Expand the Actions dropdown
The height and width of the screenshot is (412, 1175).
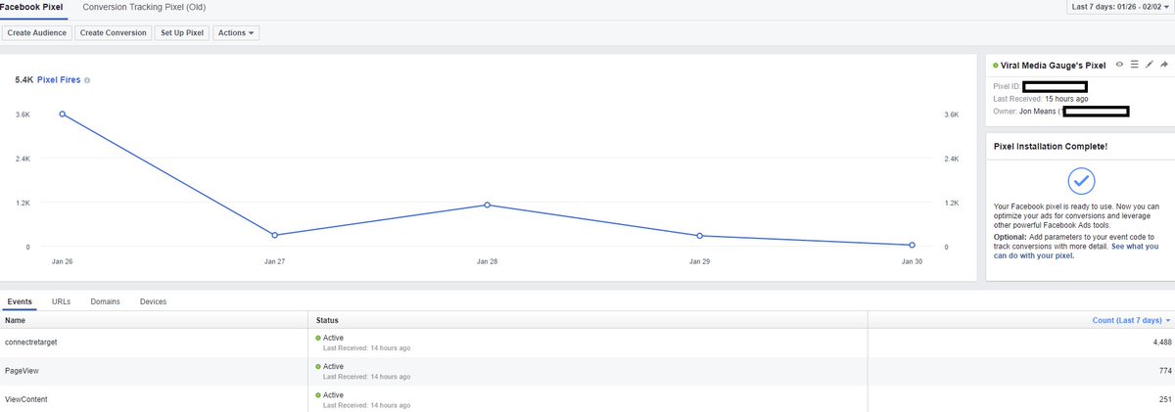pos(236,32)
